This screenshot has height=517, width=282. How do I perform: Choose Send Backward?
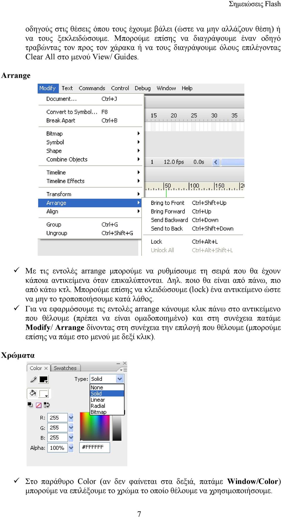(x=193, y=220)
